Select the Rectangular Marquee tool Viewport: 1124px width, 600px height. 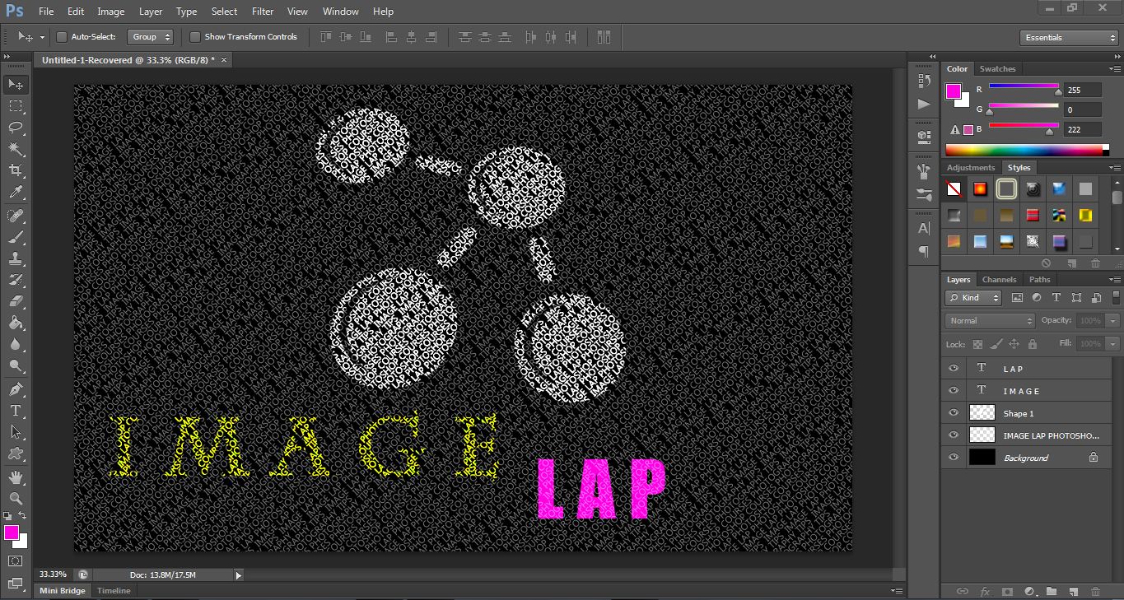pos(16,106)
